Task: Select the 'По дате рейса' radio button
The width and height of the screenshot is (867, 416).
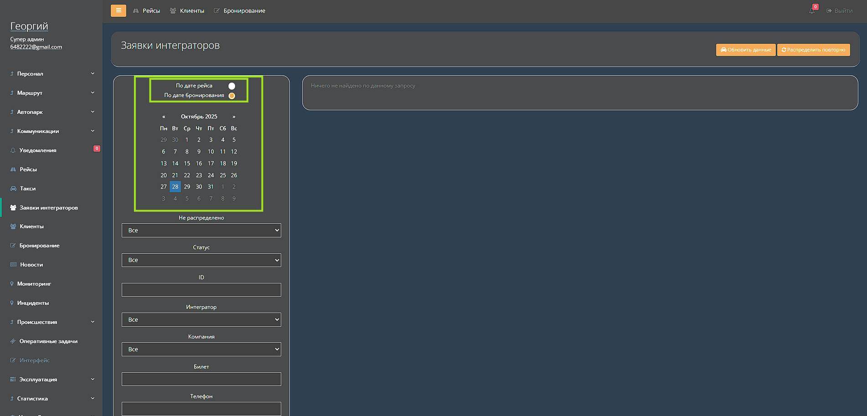Action: [232, 86]
